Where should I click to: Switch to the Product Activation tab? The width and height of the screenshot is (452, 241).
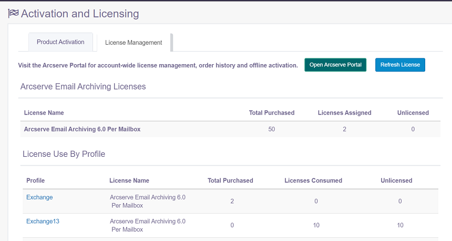60,42
